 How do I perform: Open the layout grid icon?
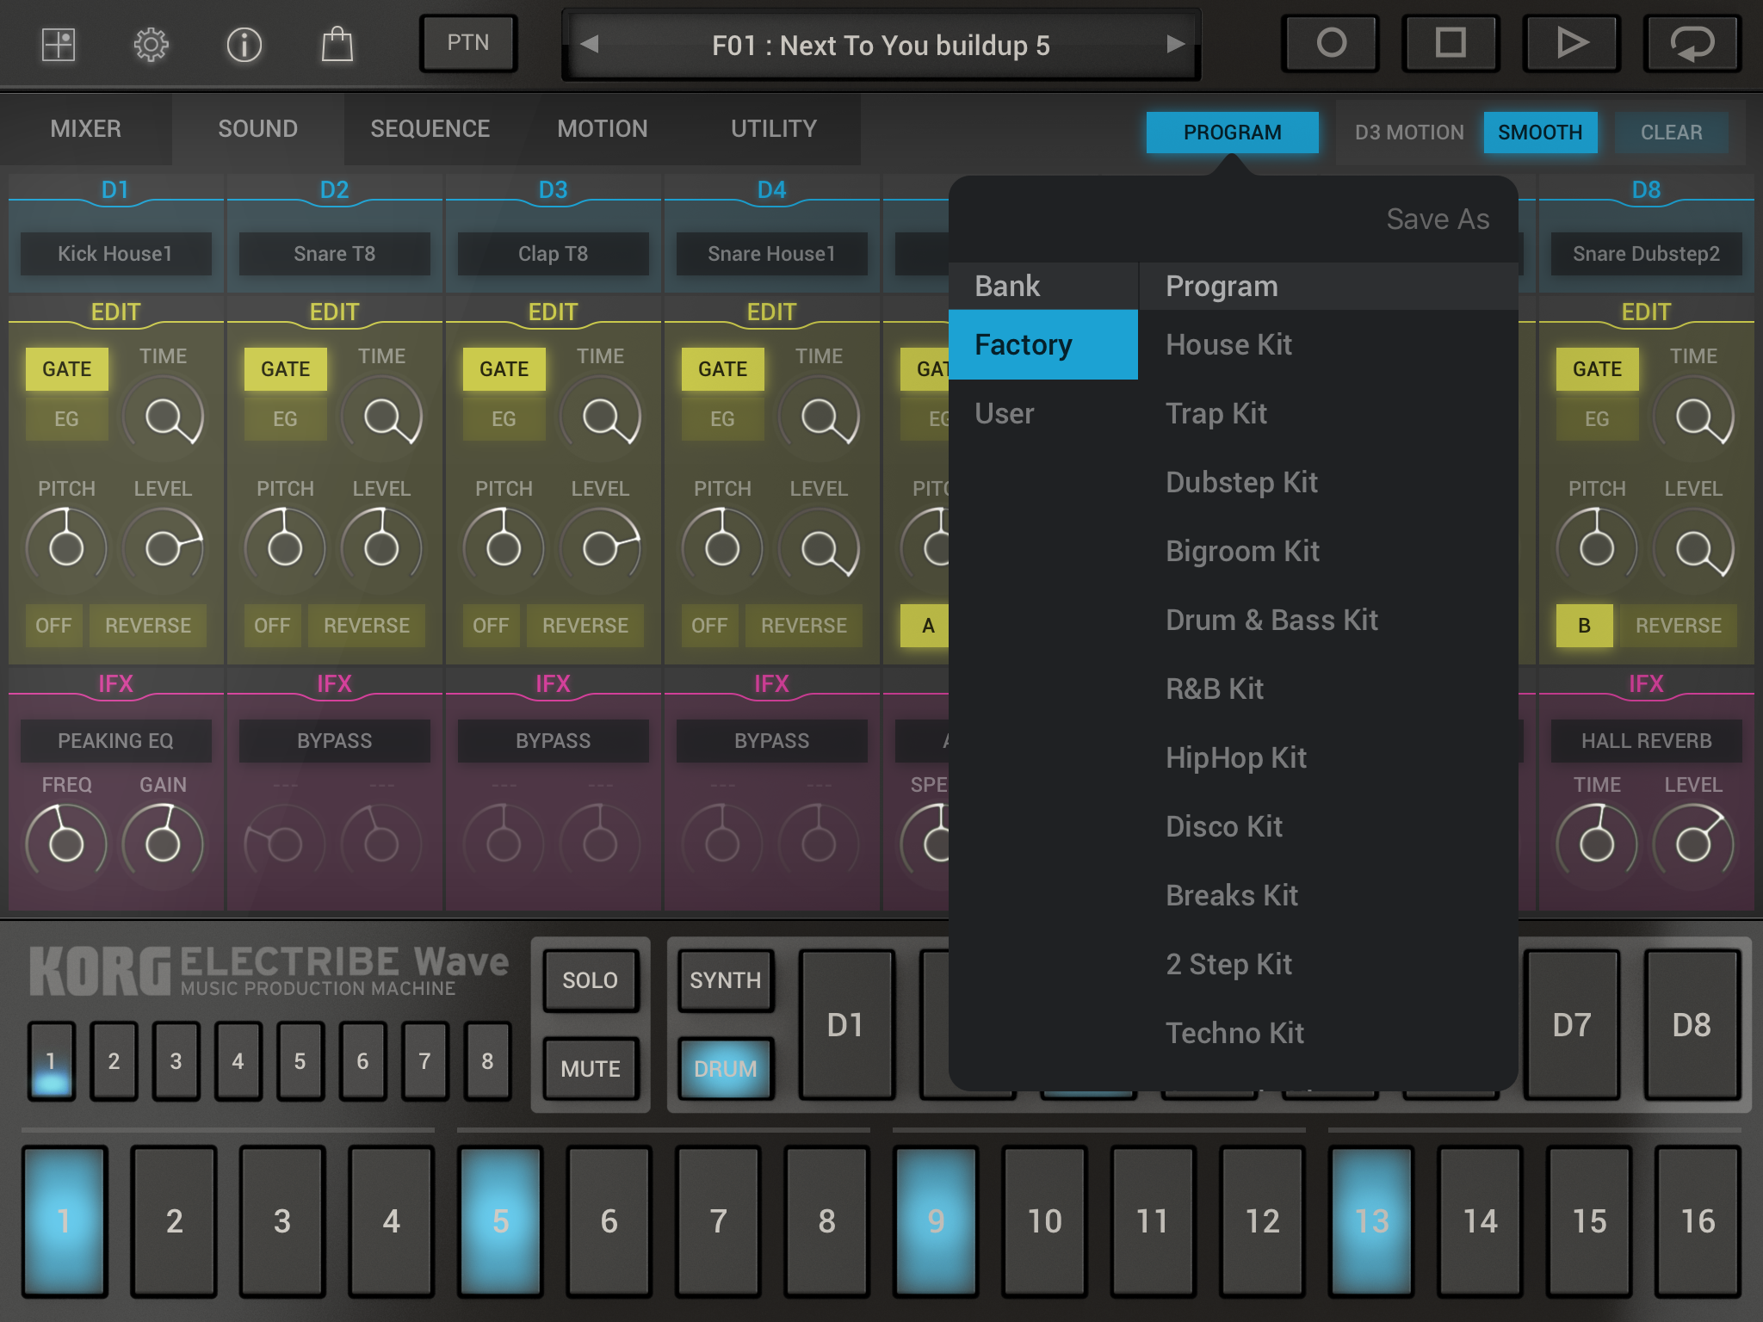[x=59, y=44]
